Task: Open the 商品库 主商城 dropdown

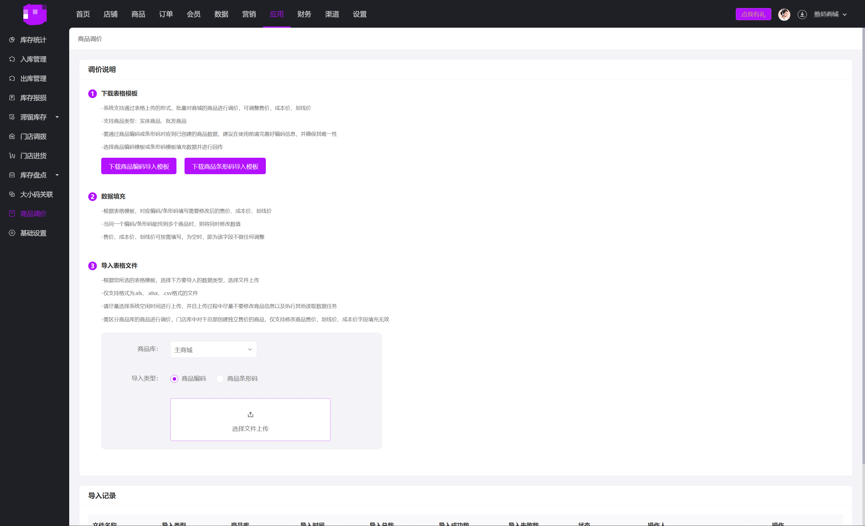Action: click(x=213, y=350)
